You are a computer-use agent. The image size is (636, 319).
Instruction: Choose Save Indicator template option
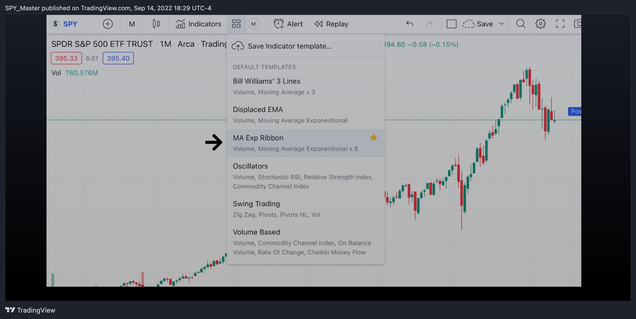[x=306, y=46]
